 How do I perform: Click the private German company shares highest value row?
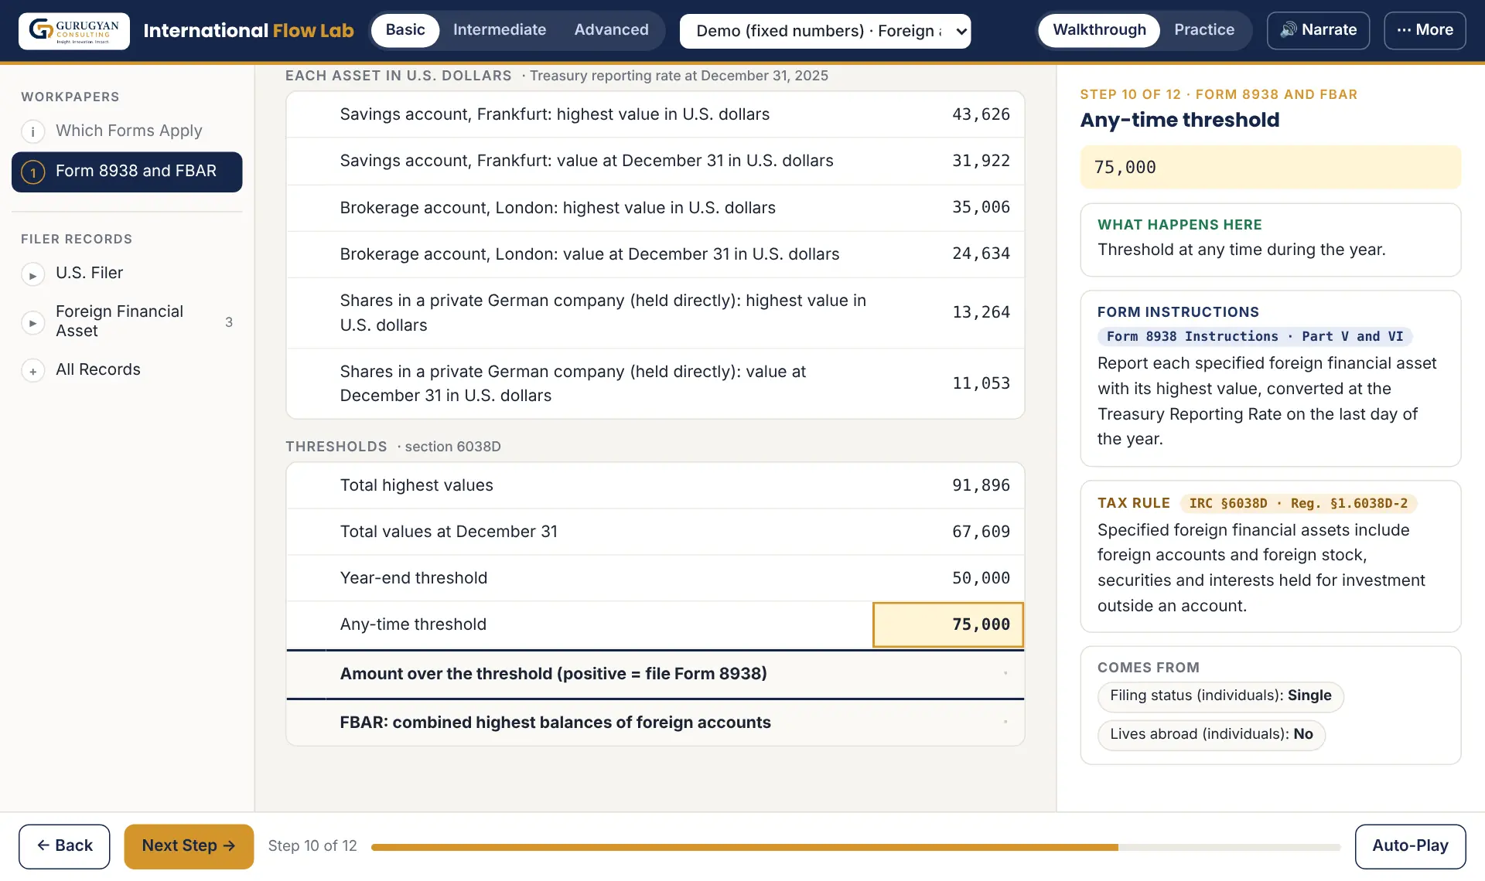tap(655, 313)
